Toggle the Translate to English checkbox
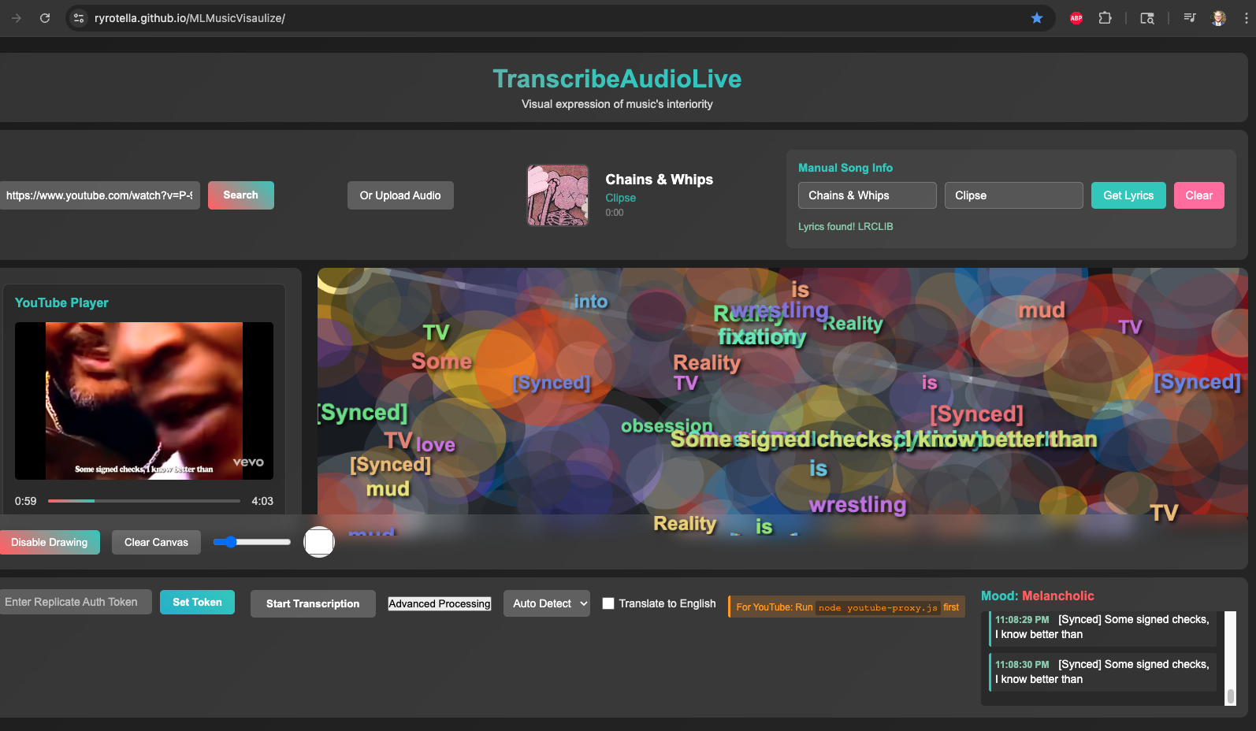1256x731 pixels. 608,603
